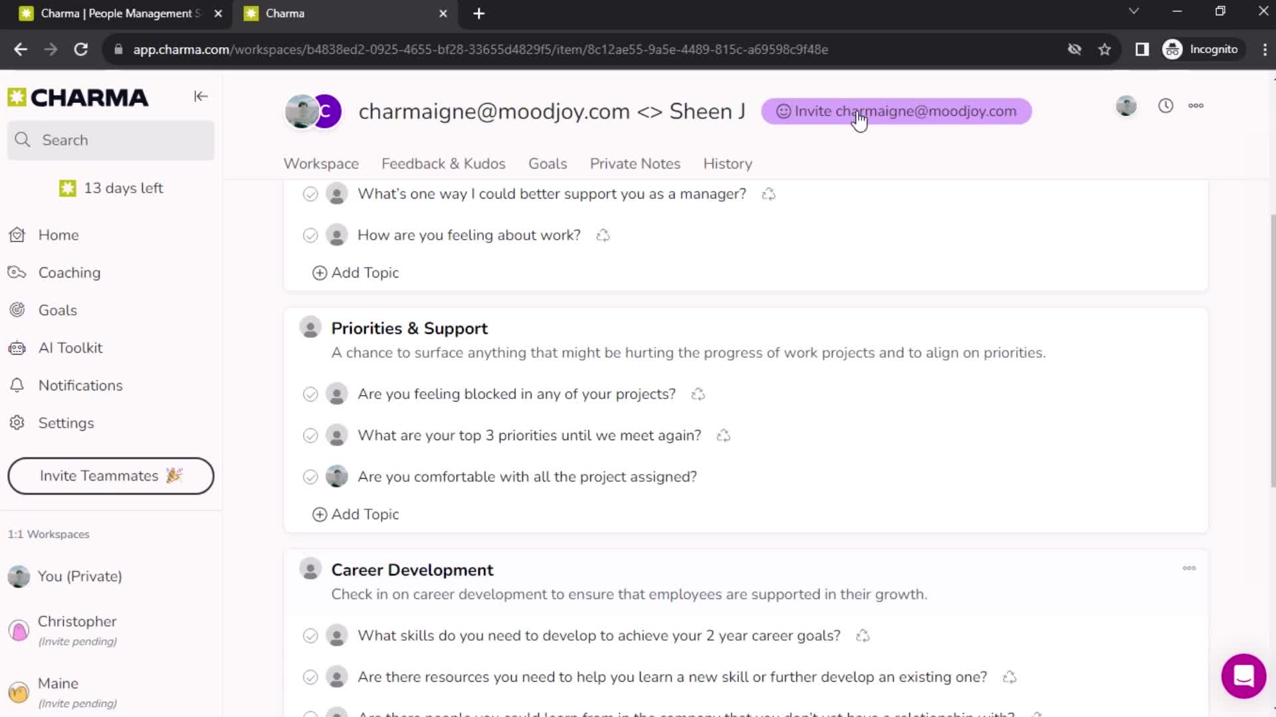
Task: Toggle completion for 'Are you comfortable with all projects'
Action: pos(310,476)
